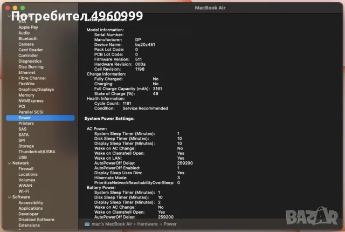Image resolution: width=345 pixels, height=232 pixels.
Task: Select Full Charge Capacity value 3161
Action: click(x=157, y=88)
